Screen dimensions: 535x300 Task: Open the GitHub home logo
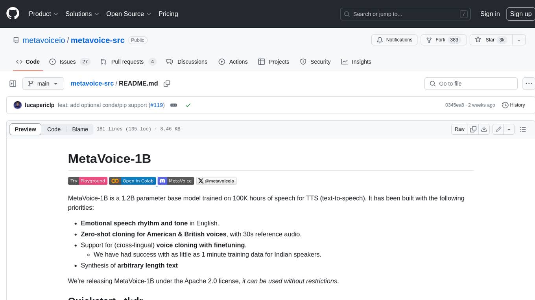pyautogui.click(x=13, y=14)
